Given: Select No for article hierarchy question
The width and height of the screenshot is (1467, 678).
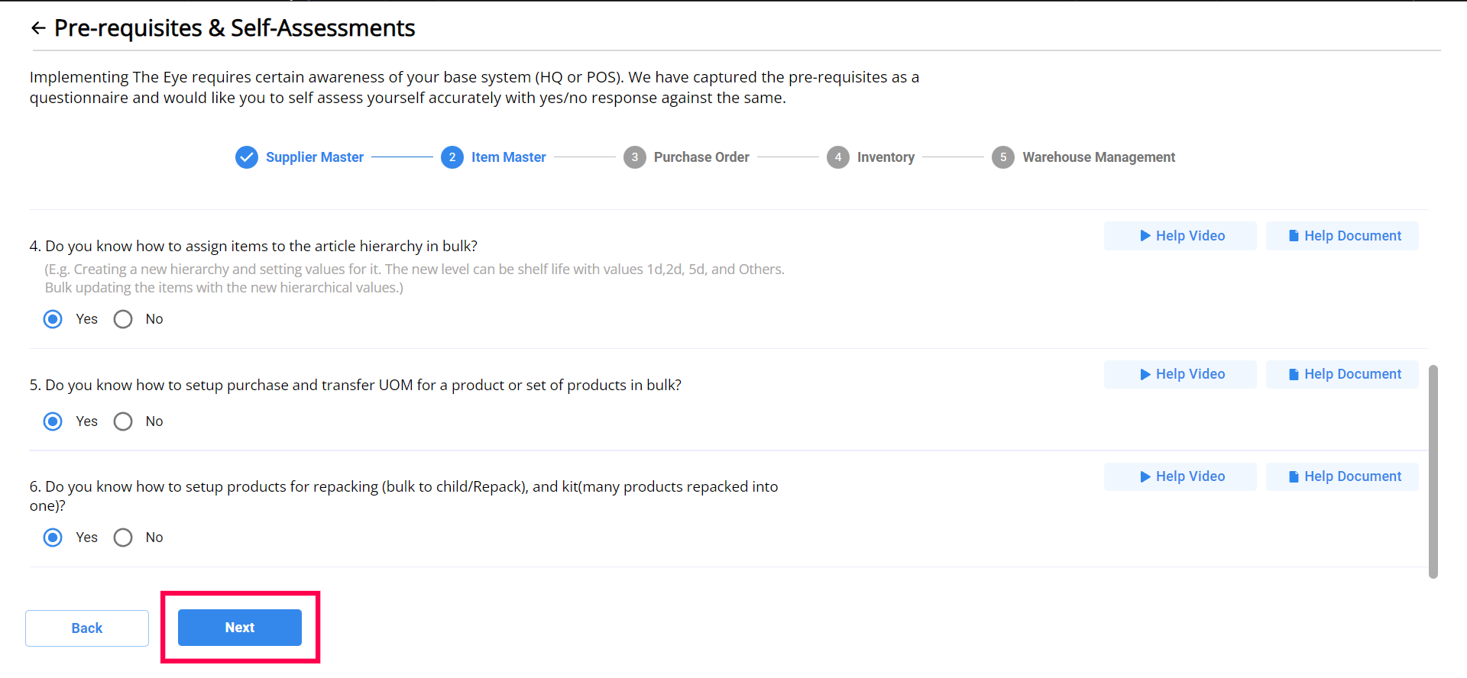Looking at the screenshot, I should click(123, 319).
